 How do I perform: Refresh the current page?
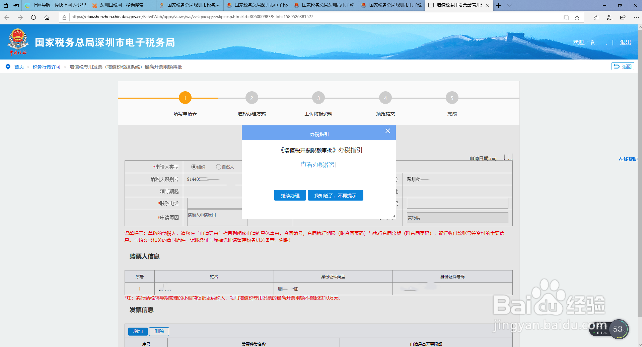coord(33,17)
